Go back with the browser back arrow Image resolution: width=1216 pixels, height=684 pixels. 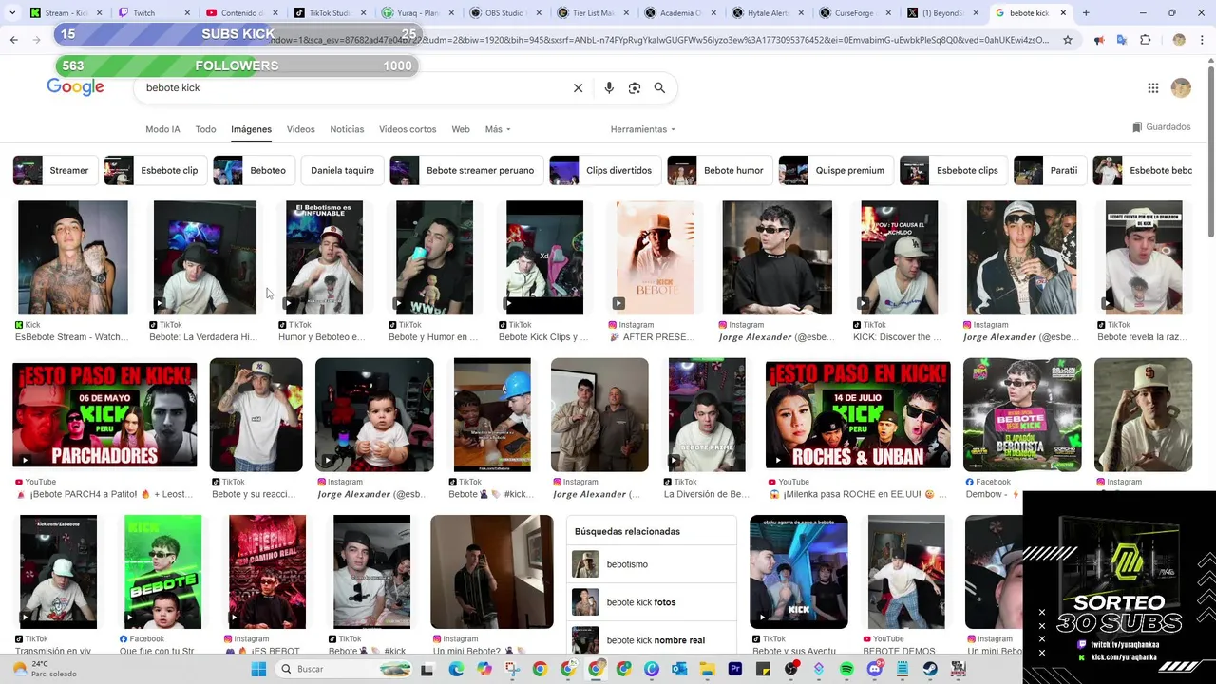pyautogui.click(x=13, y=40)
